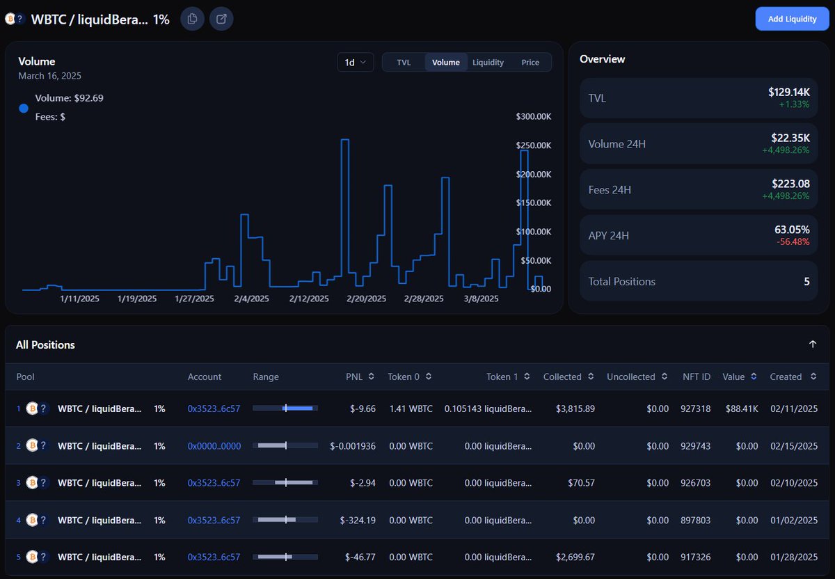Click NFT ID 897803 cell
Screen dimensions: 835x579
(x=696, y=520)
